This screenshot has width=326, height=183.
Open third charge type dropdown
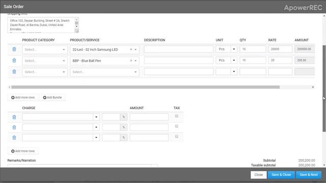tap(96, 137)
